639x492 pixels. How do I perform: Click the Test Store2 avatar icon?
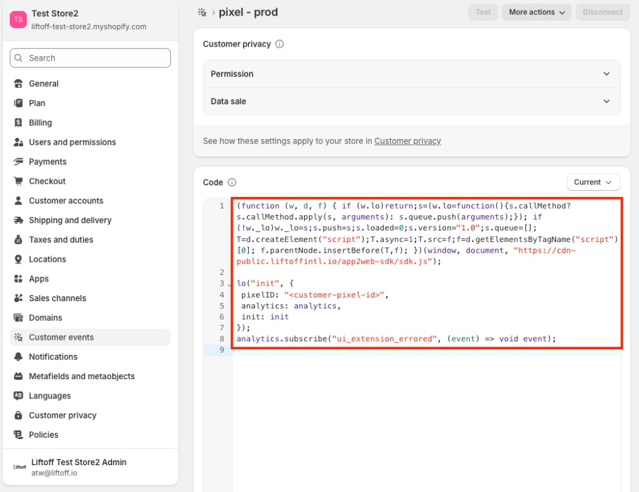tap(18, 19)
